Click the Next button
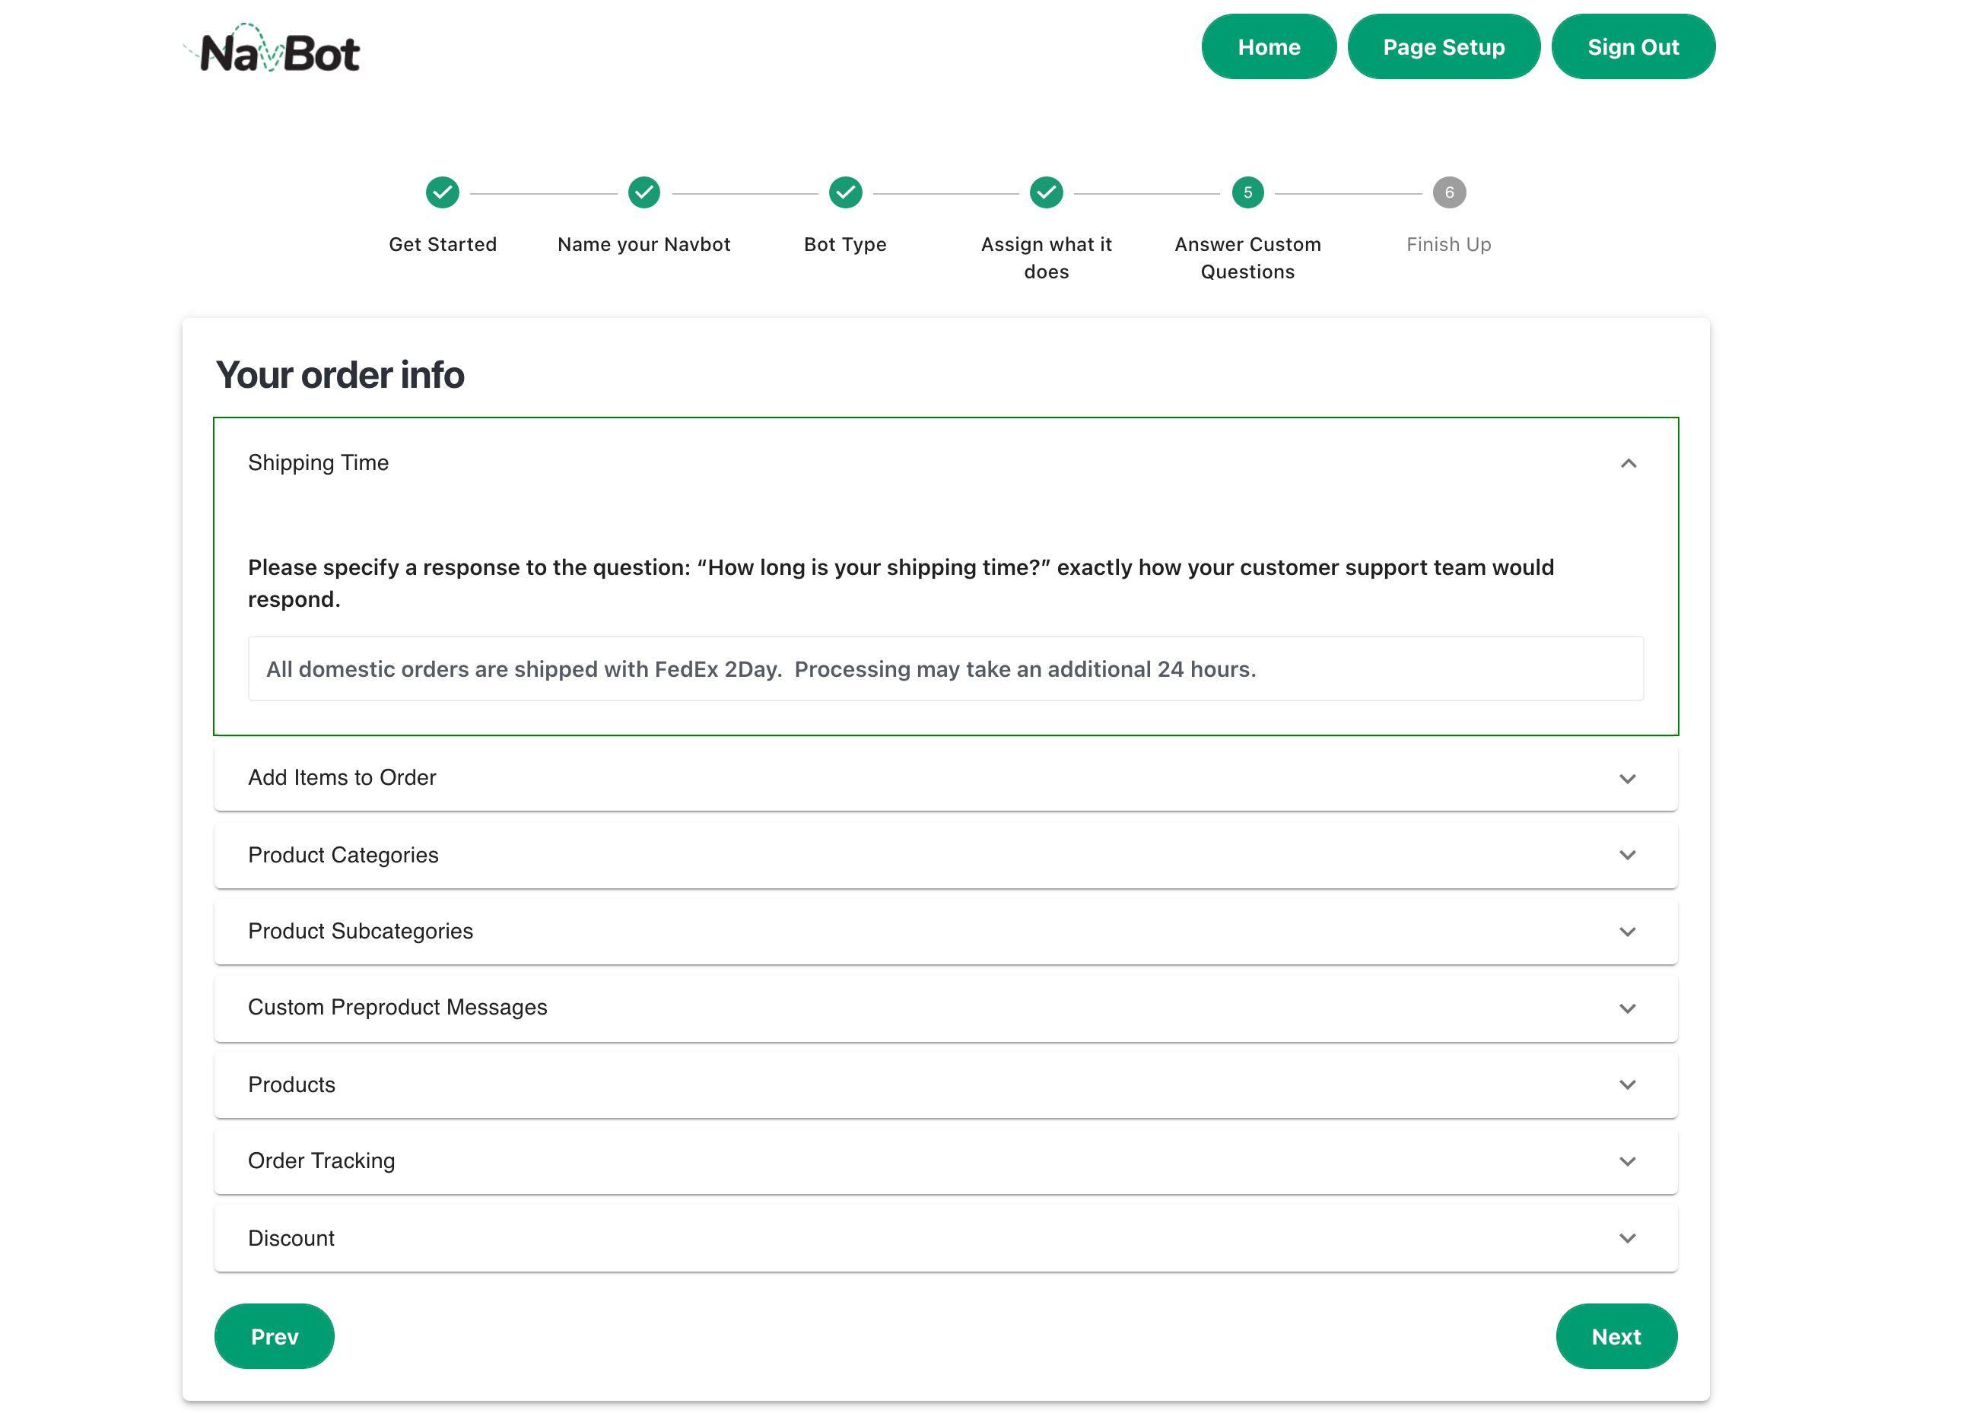The image size is (1967, 1413). [x=1615, y=1336]
